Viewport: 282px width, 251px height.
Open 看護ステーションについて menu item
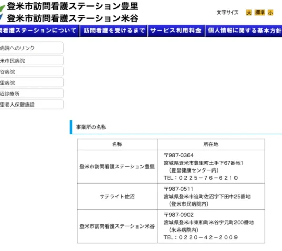click(39, 31)
